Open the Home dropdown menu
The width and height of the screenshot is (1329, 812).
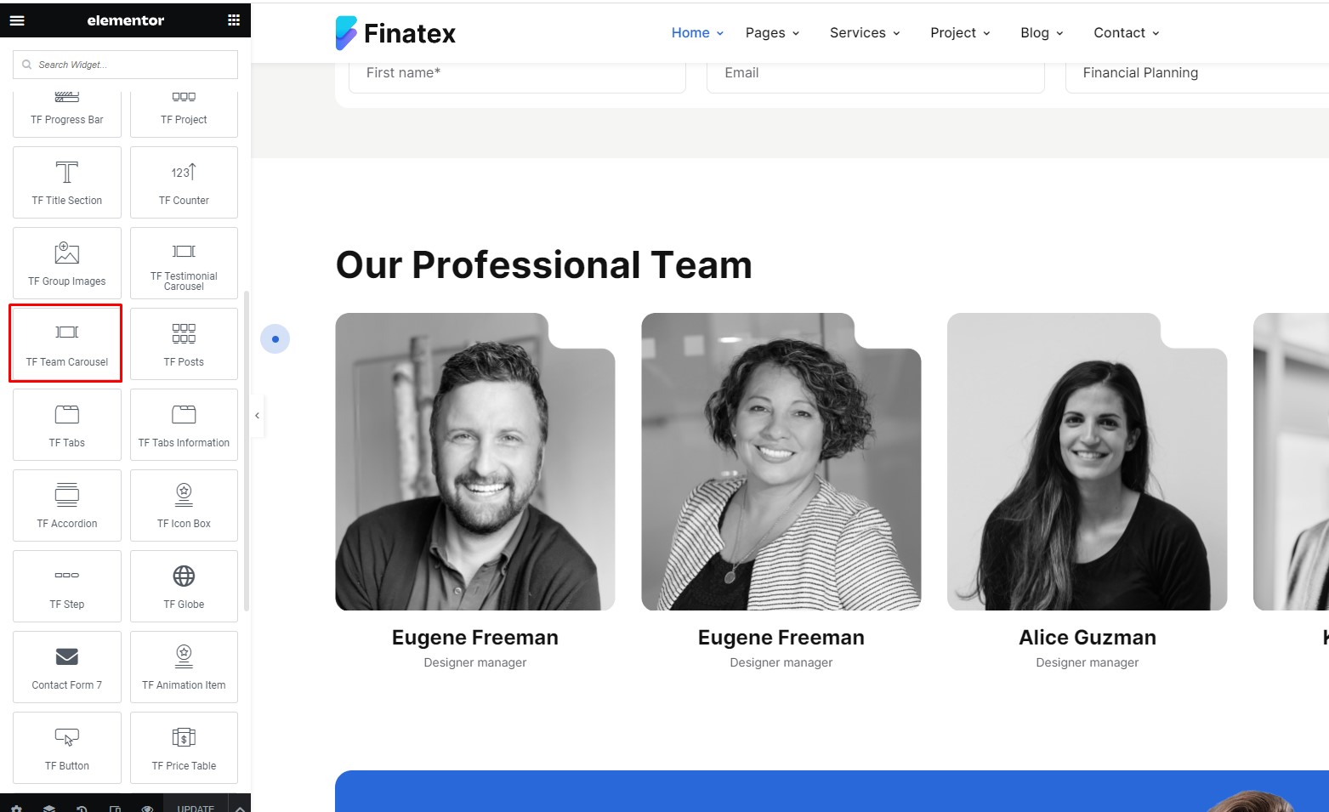(x=697, y=33)
